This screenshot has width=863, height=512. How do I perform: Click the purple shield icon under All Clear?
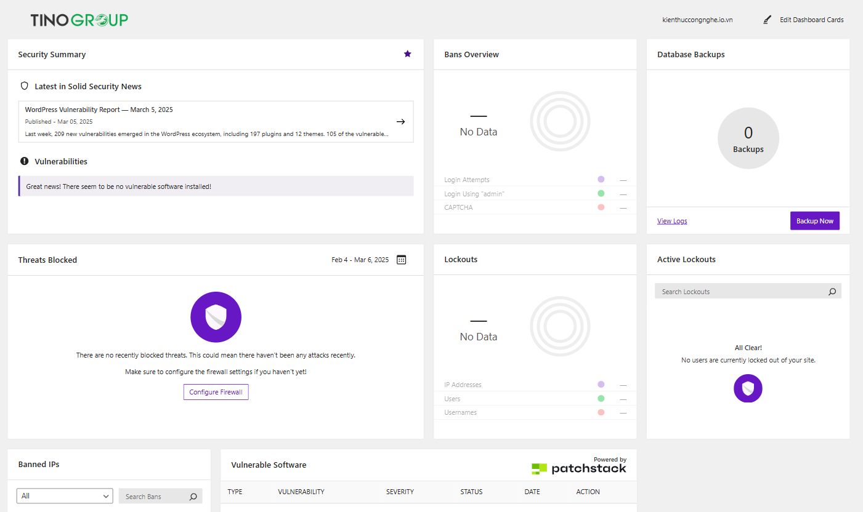tap(748, 388)
